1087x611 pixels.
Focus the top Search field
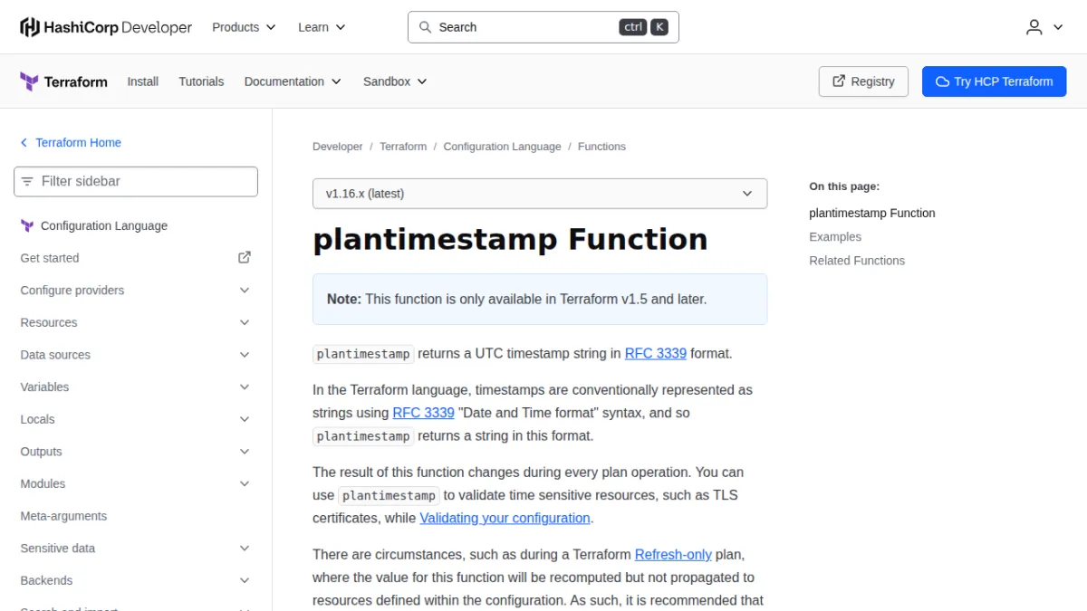[x=543, y=27]
